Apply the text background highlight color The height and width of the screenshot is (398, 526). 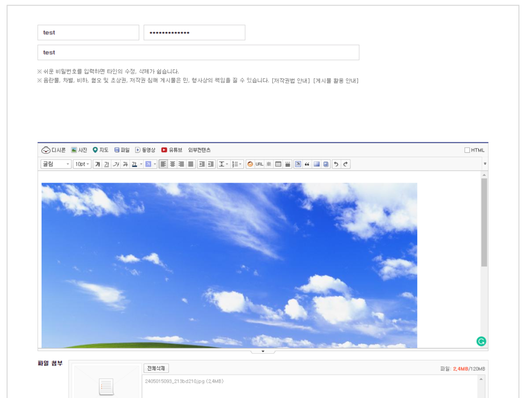(x=148, y=164)
